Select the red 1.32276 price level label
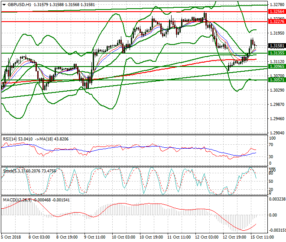This screenshot has height=242, width=286. [277, 22]
